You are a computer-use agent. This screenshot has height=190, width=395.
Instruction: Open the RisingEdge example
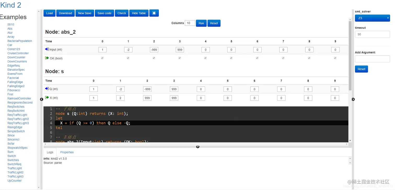[x=15, y=127]
